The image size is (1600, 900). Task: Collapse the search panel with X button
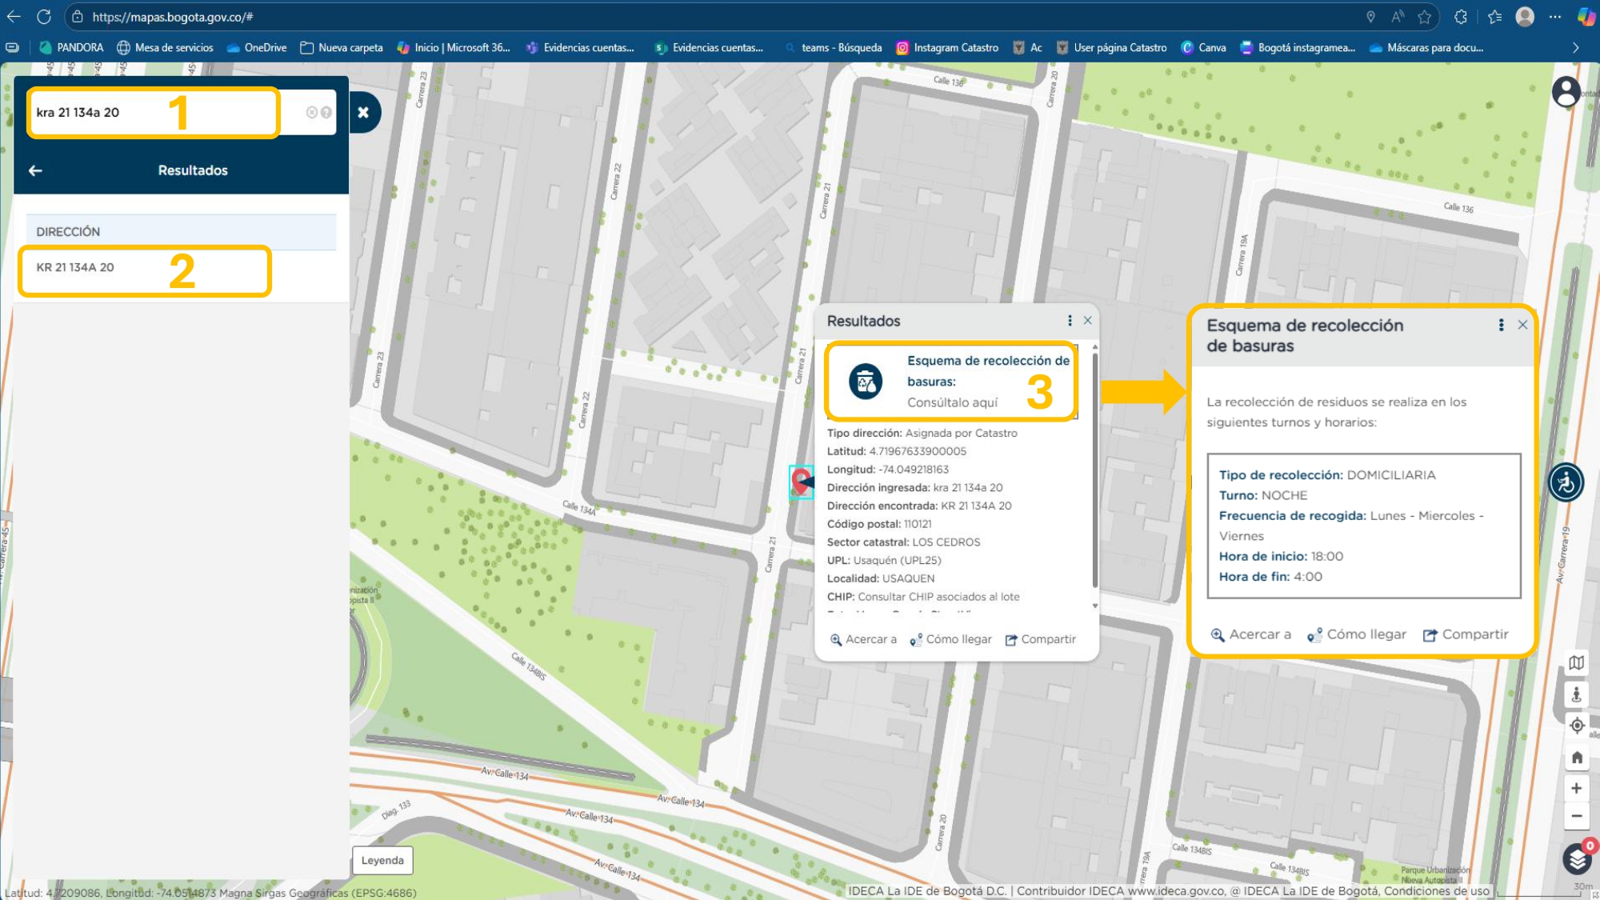point(363,112)
